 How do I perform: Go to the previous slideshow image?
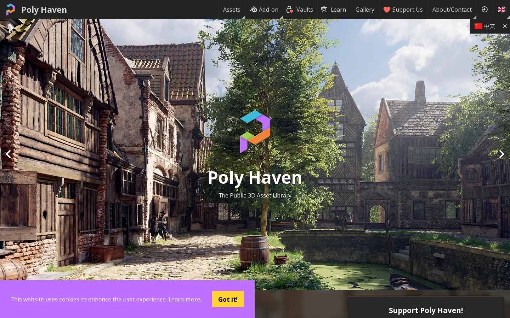coord(8,154)
